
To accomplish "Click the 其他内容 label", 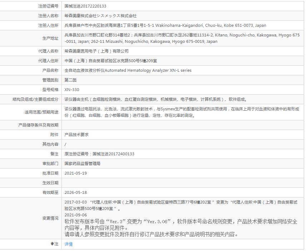I will click(x=50, y=144).
